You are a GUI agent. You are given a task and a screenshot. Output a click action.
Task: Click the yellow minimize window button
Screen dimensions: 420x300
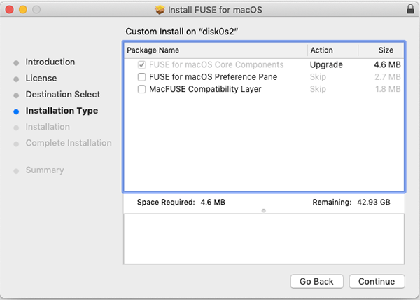(23, 10)
